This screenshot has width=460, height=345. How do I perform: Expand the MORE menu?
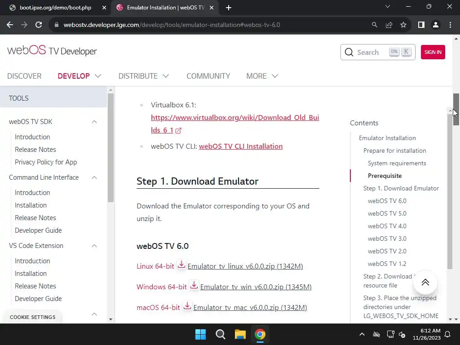tap(262, 76)
